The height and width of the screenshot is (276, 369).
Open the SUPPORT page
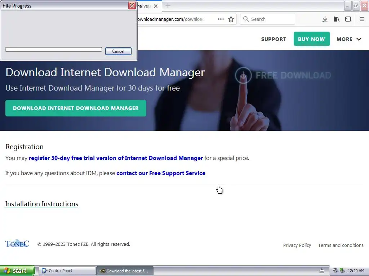[274, 39]
